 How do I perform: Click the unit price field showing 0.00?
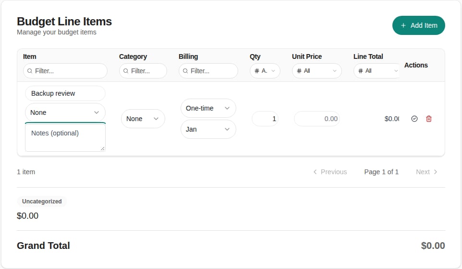pos(317,119)
